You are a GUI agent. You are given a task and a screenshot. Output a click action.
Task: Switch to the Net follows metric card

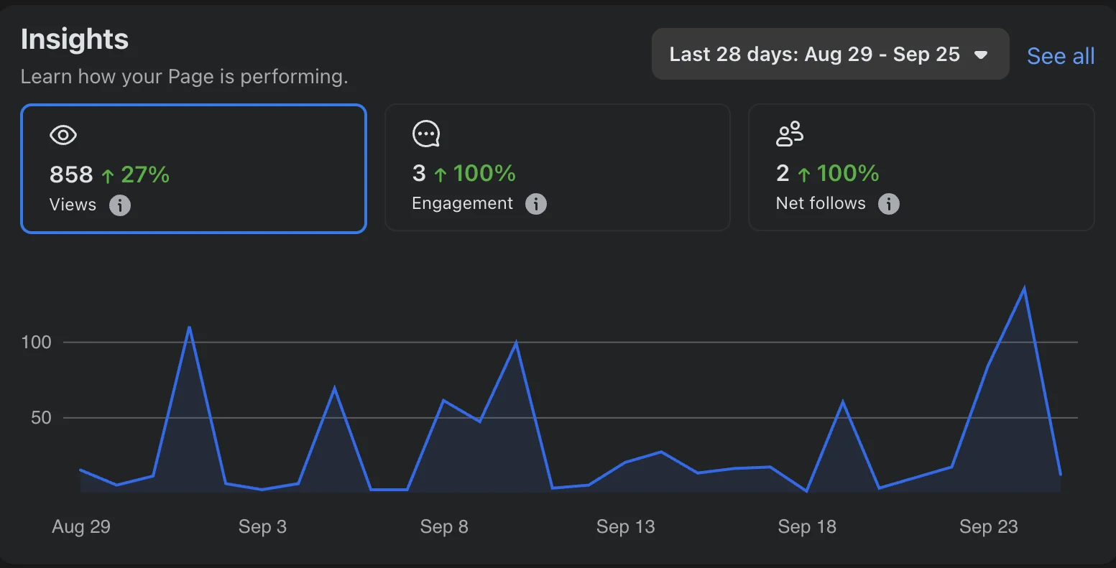[x=921, y=167]
